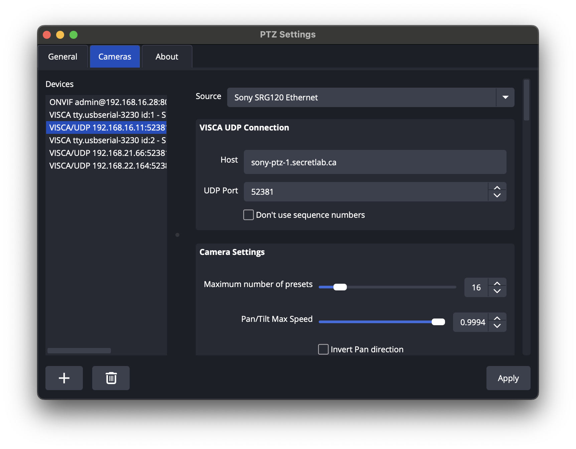This screenshot has width=576, height=449.
Task: Click the Host field showing sony-ptz-1.secretlab.ca
Action: click(375, 162)
